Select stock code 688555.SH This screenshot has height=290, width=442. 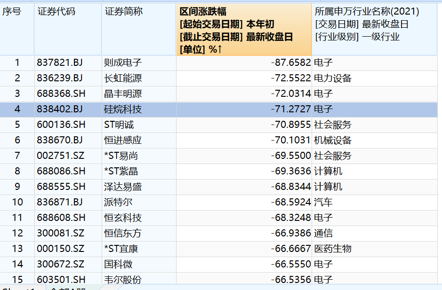(61, 187)
